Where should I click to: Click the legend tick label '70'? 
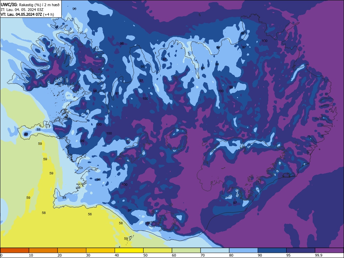(203, 255)
